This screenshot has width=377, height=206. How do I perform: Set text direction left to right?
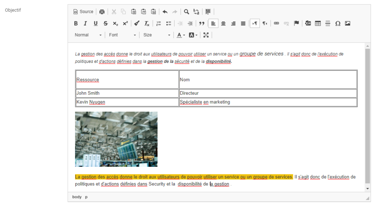point(255,23)
